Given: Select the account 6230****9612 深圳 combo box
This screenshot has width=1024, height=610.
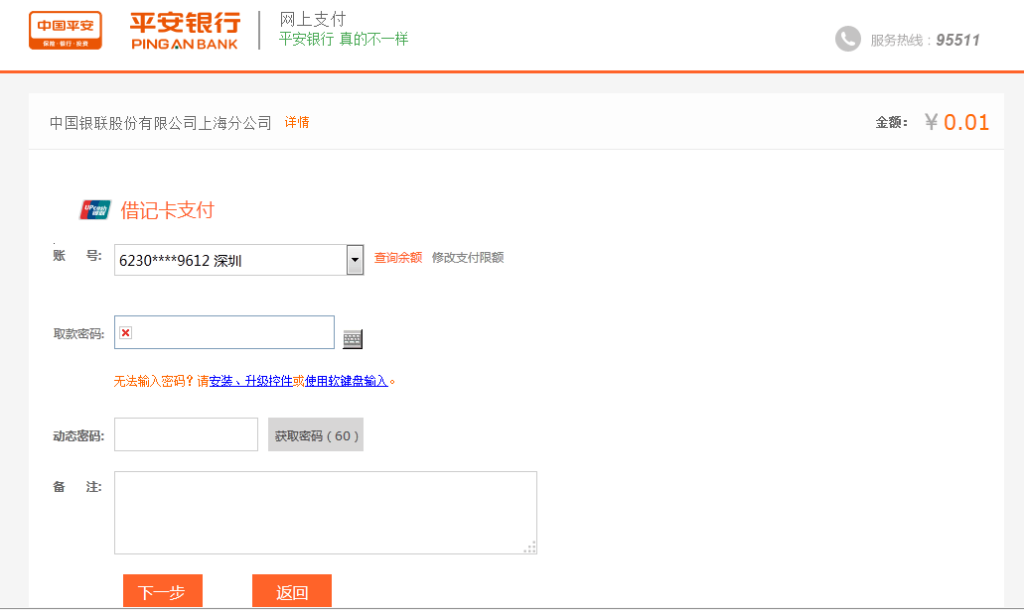Looking at the screenshot, I should (239, 260).
